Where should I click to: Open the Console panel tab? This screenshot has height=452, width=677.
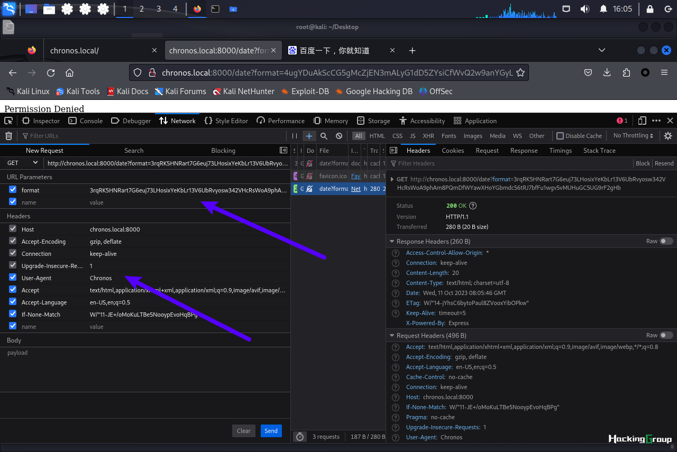86,121
